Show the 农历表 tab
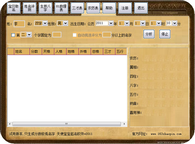 click(93, 8)
